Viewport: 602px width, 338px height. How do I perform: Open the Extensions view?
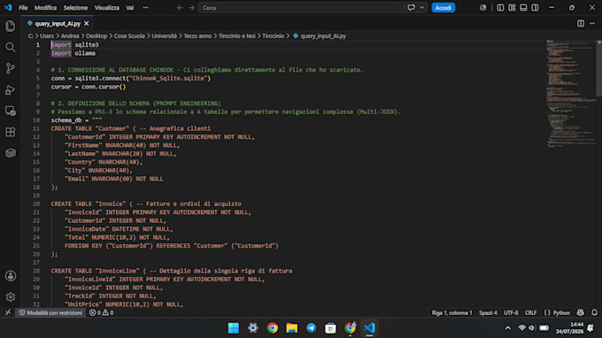point(11,132)
